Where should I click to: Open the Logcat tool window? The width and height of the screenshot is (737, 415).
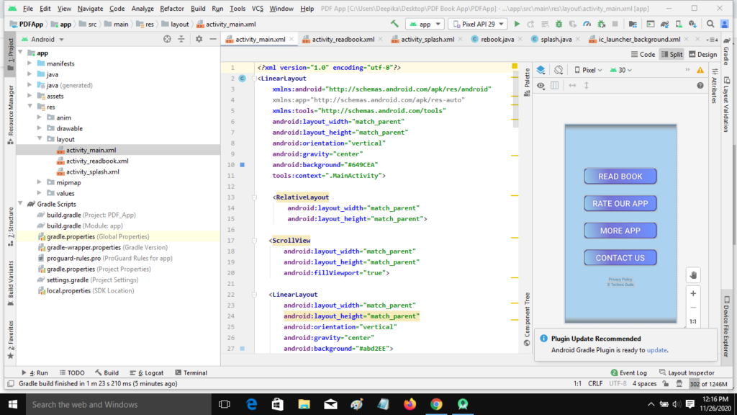point(147,372)
